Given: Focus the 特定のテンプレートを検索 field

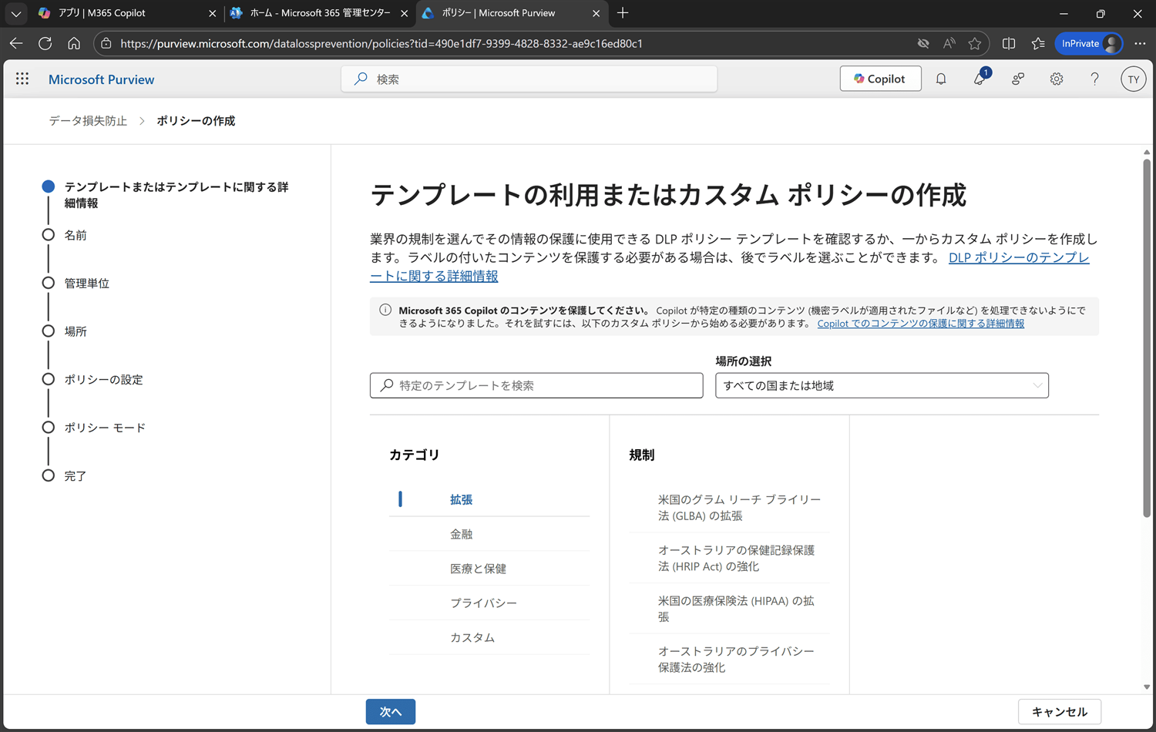Looking at the screenshot, I should click(536, 385).
